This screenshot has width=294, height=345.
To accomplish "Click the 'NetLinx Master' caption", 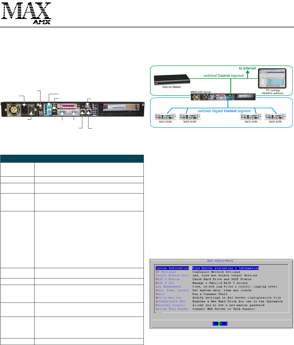I will (172, 87).
